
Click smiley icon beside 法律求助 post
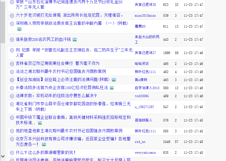pos(12,96)
